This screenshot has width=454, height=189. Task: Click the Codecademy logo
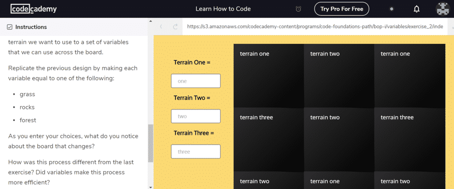click(34, 9)
